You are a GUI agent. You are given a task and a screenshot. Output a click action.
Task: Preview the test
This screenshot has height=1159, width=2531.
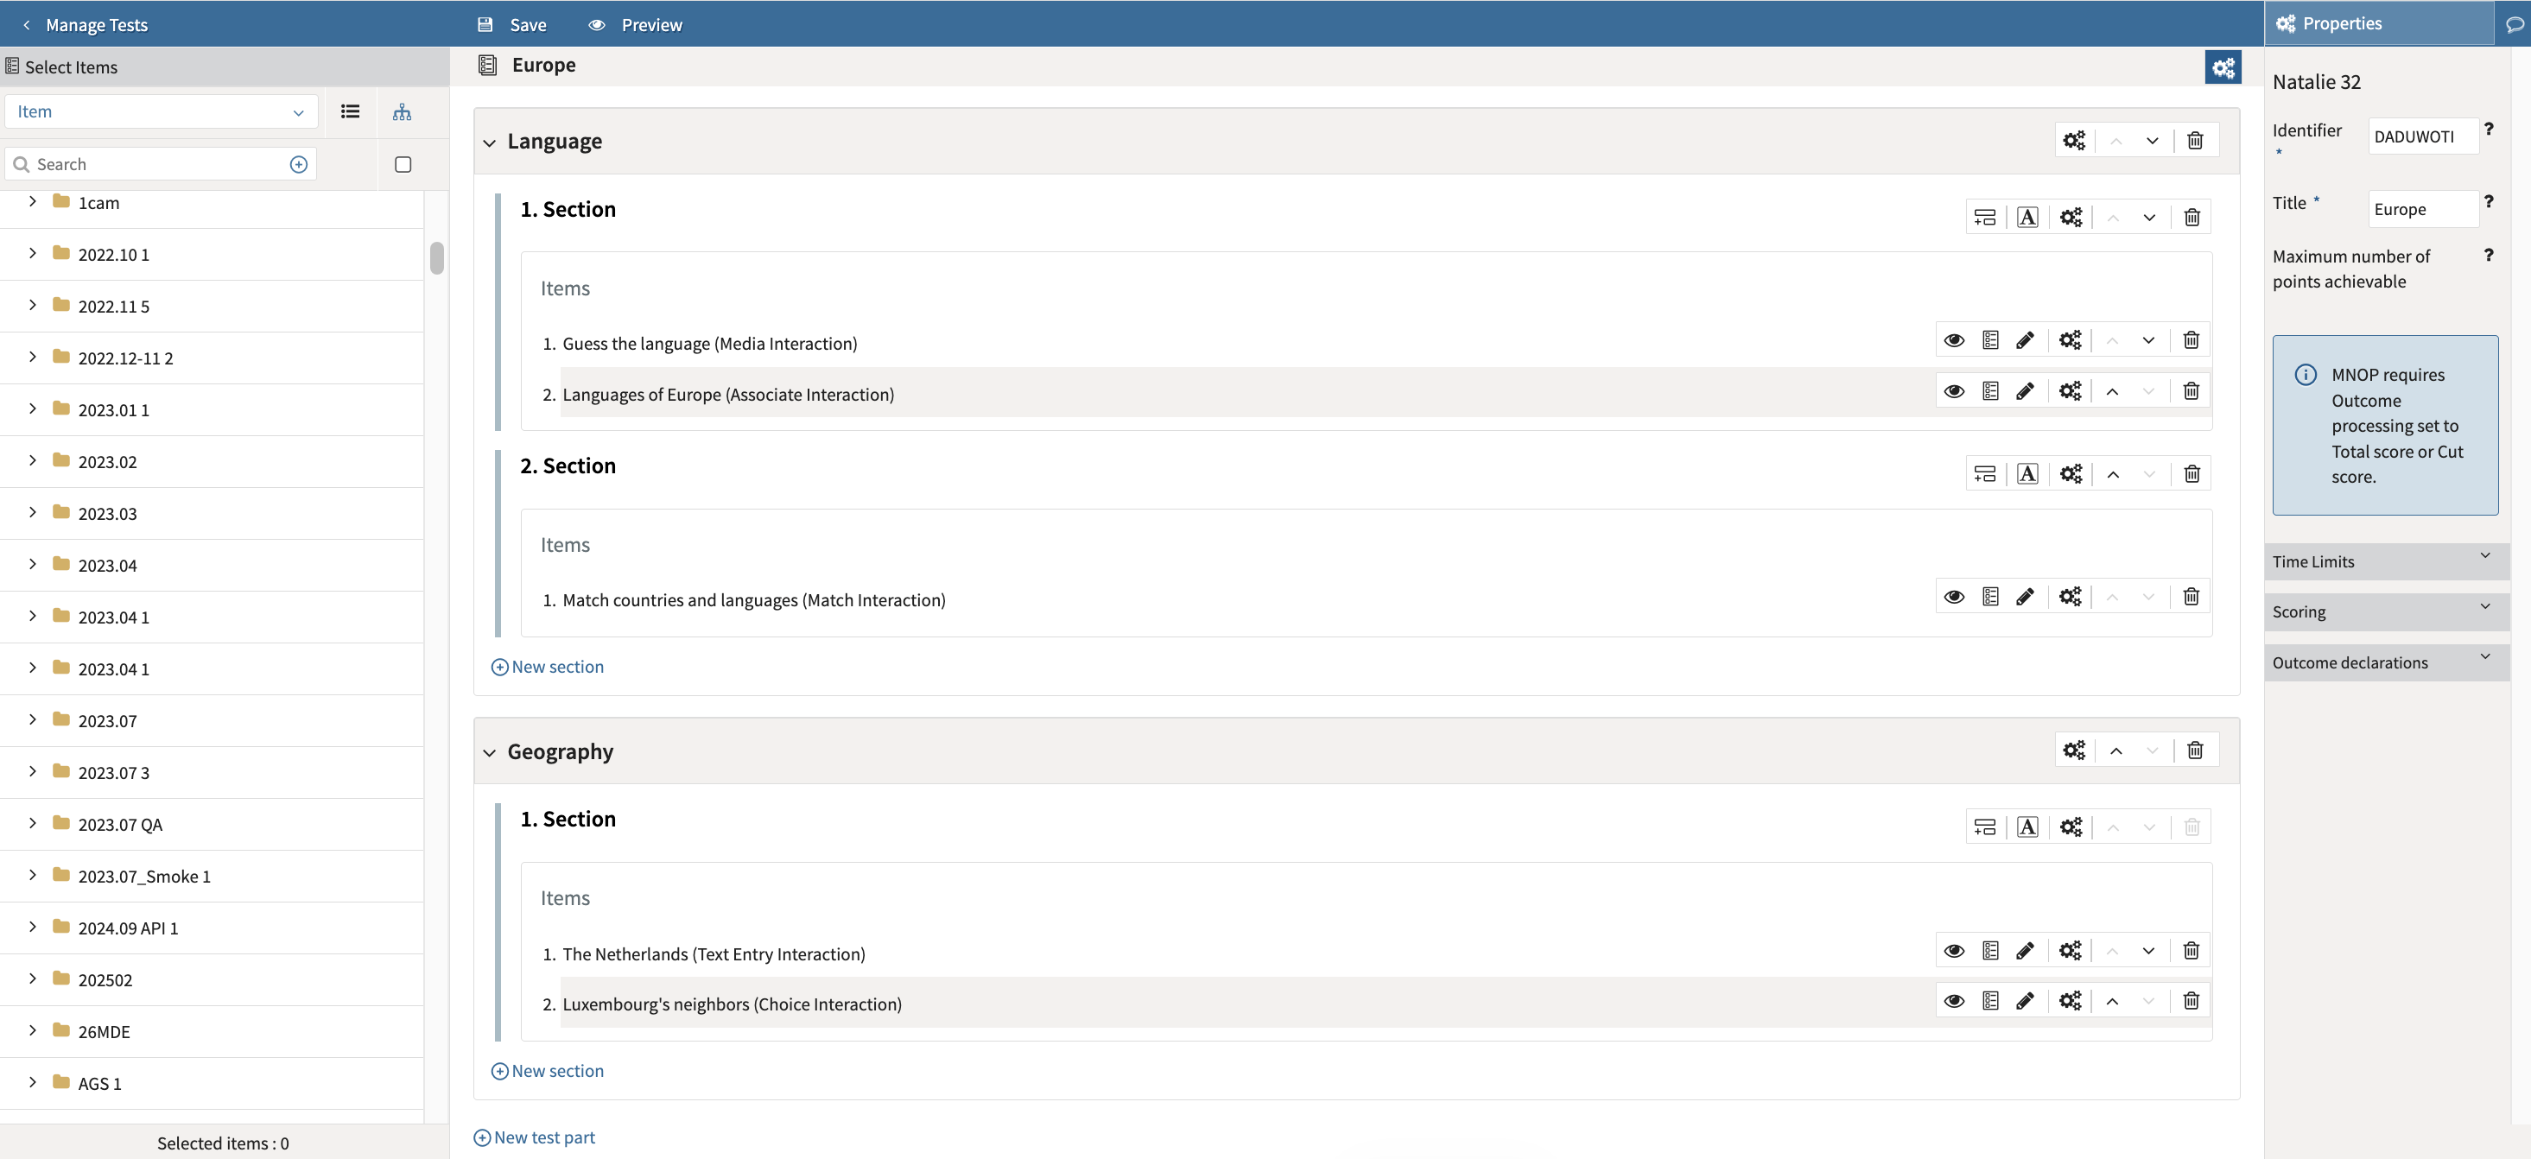click(x=636, y=24)
